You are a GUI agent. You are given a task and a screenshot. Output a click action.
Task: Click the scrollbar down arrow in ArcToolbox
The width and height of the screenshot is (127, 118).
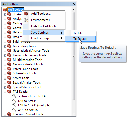[74, 114]
